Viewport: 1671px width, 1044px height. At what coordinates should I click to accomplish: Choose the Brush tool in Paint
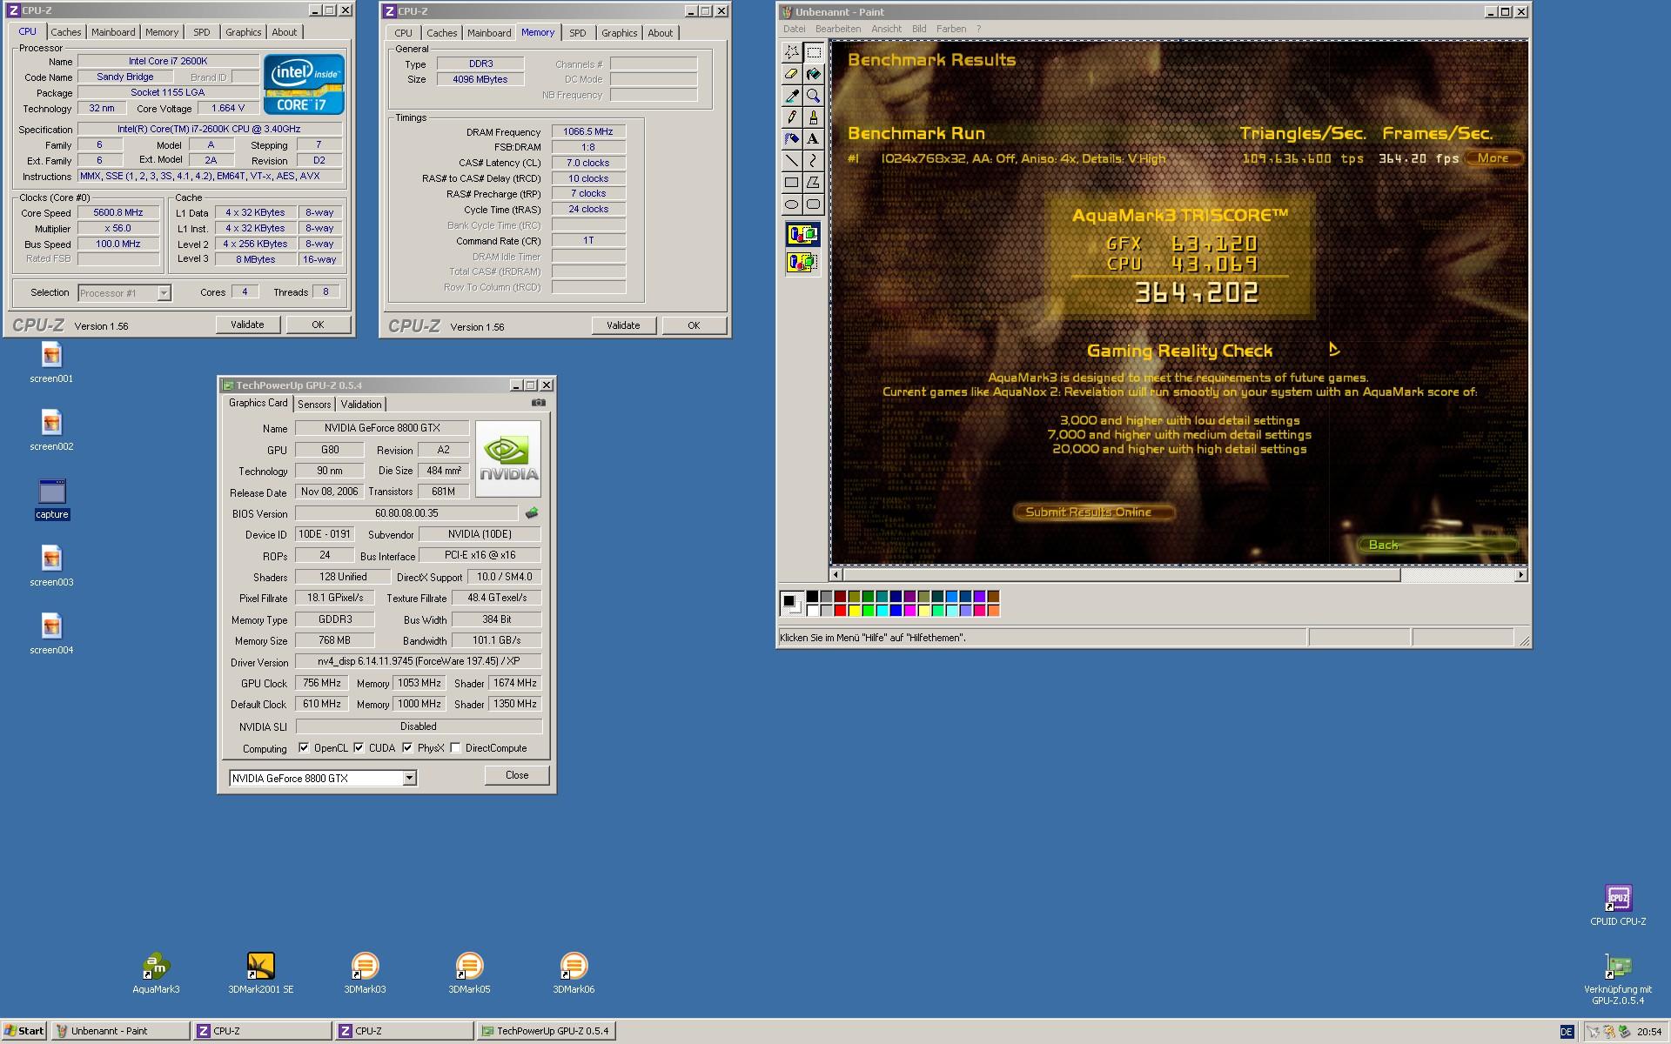tap(813, 117)
